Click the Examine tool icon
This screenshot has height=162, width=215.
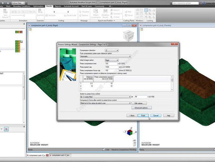40,13
